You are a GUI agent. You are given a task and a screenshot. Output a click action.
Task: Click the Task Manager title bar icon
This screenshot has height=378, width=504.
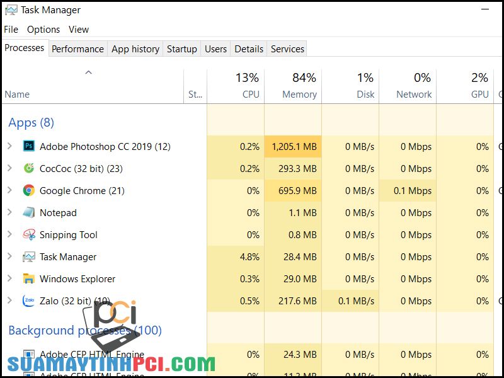pyautogui.click(x=11, y=10)
